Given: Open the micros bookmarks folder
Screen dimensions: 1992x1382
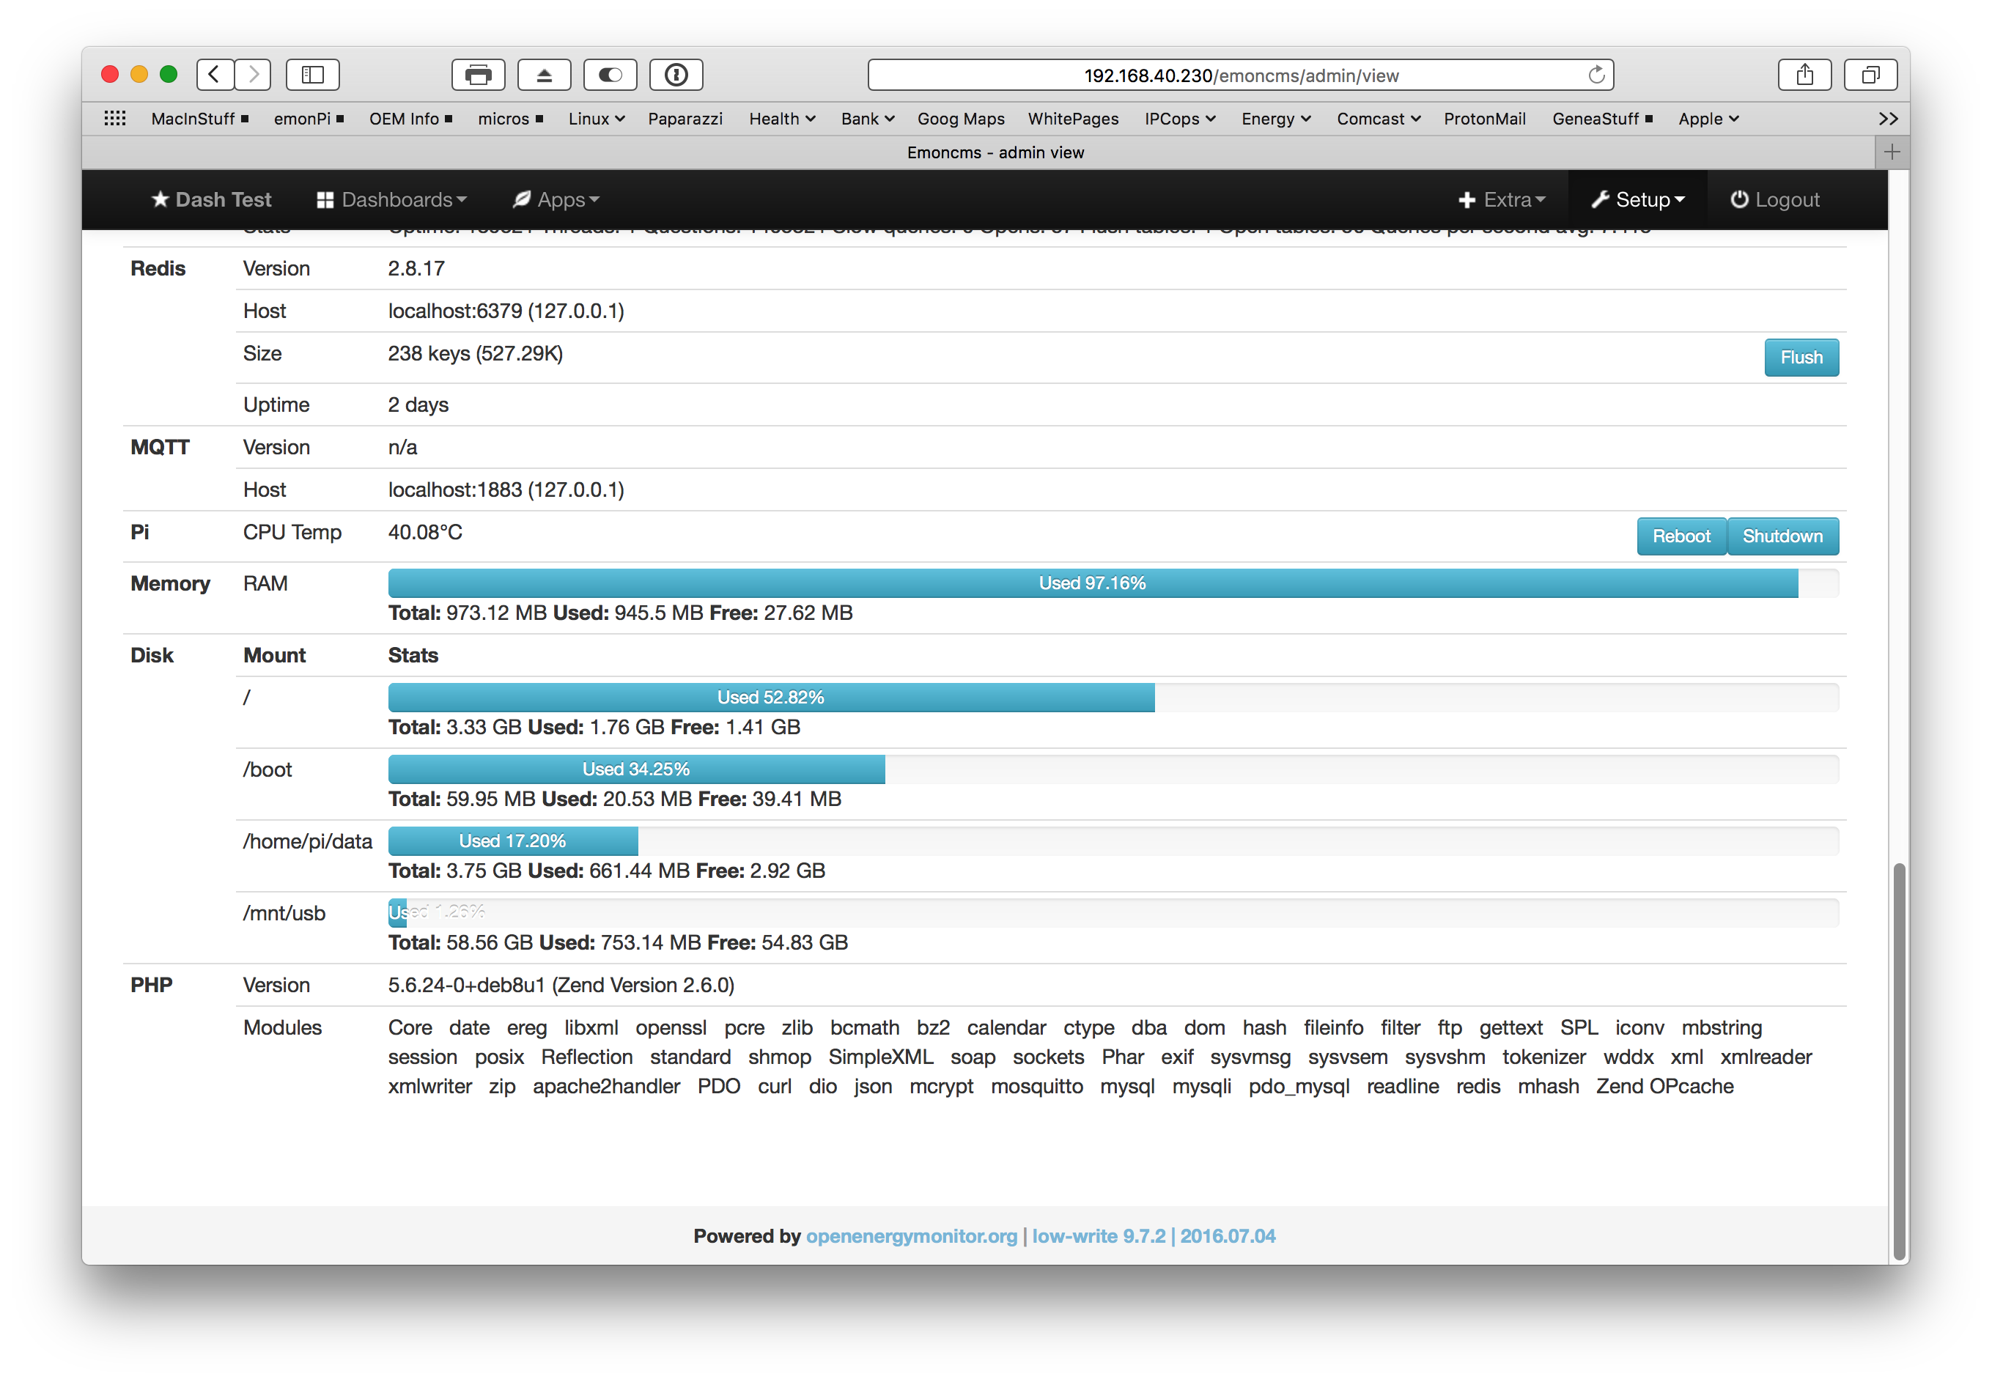Looking at the screenshot, I should pyautogui.click(x=510, y=119).
